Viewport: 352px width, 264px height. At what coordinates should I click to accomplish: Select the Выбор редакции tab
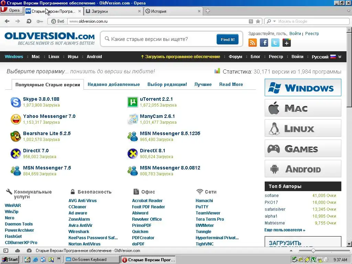(x=167, y=85)
